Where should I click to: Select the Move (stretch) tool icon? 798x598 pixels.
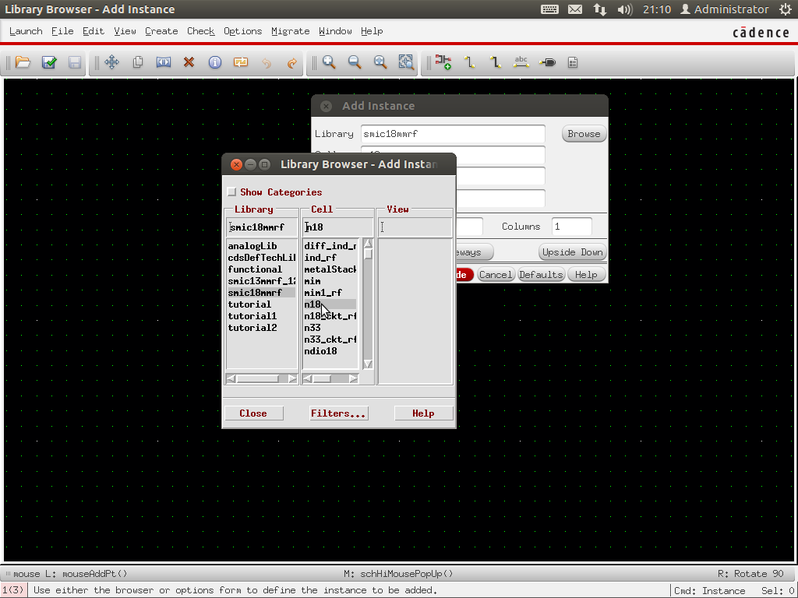[111, 62]
